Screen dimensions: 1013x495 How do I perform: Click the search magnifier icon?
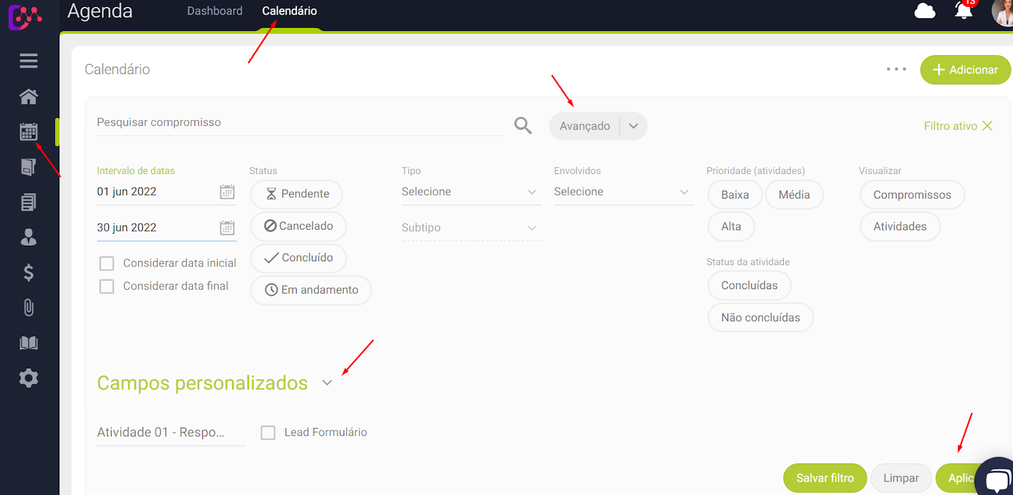tap(522, 125)
